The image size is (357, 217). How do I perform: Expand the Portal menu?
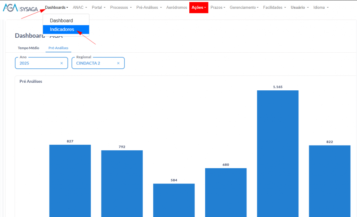99,7
